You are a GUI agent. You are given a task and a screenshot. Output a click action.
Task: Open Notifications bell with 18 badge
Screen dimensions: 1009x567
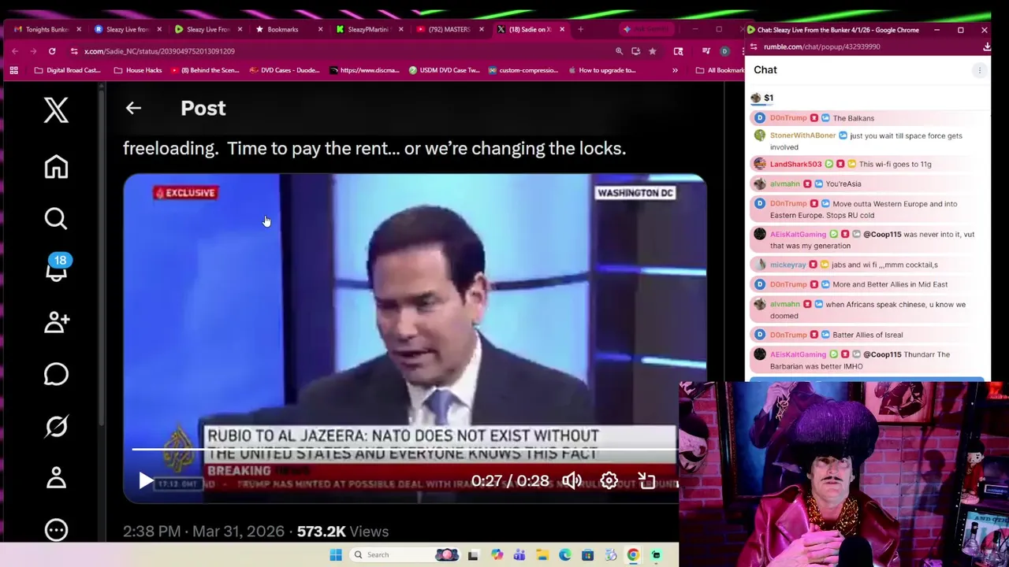point(57,267)
